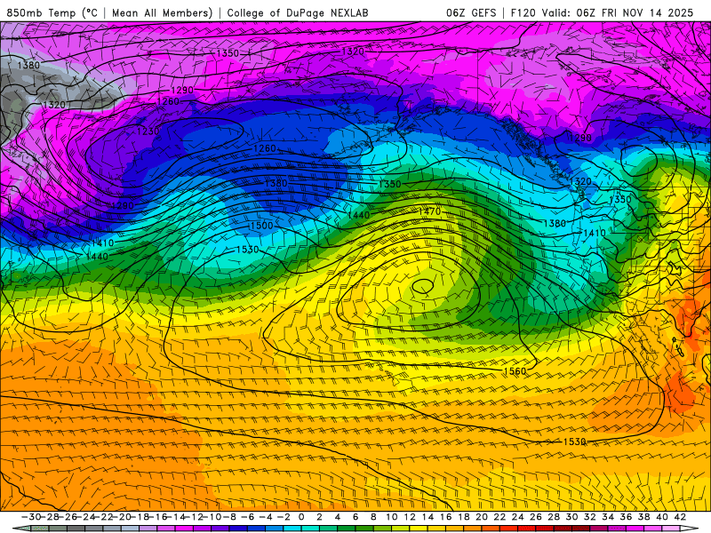Click the 1560 contour label

tap(515, 371)
